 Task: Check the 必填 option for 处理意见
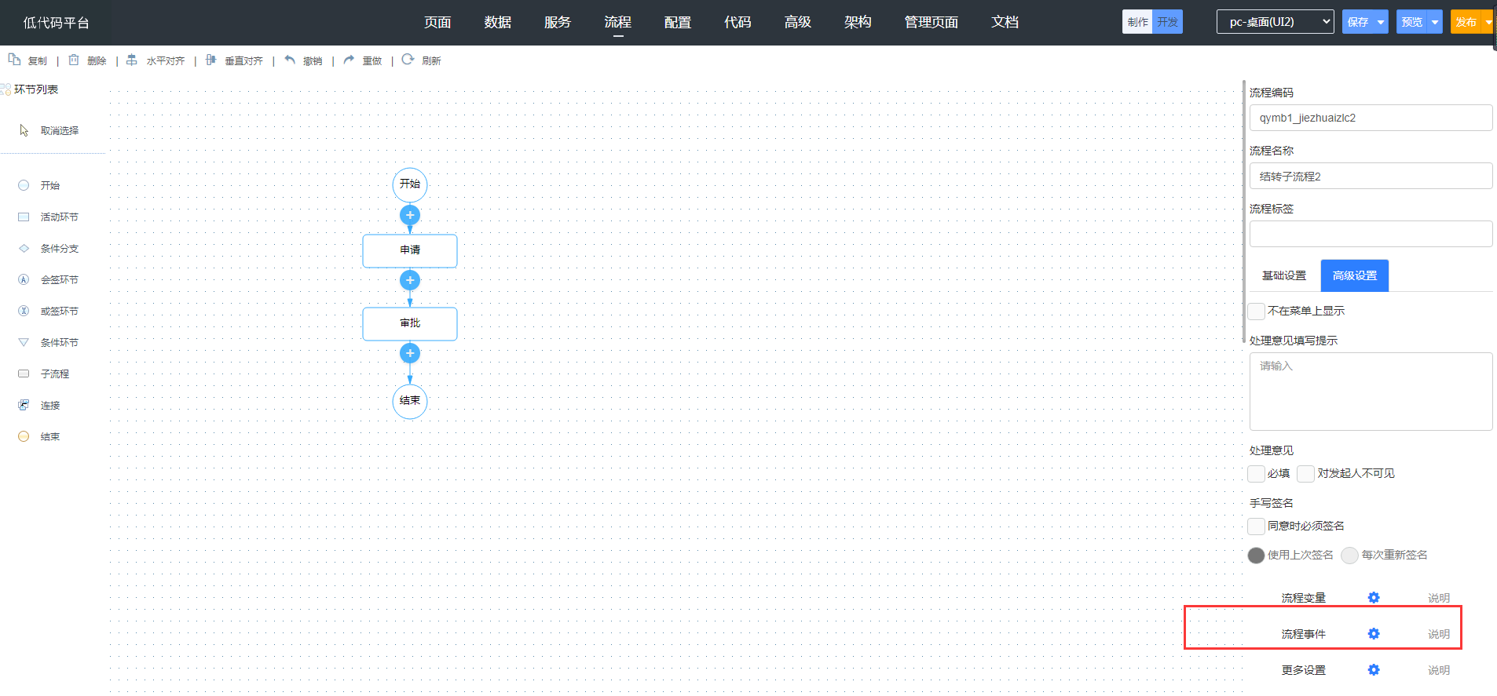coord(1257,474)
